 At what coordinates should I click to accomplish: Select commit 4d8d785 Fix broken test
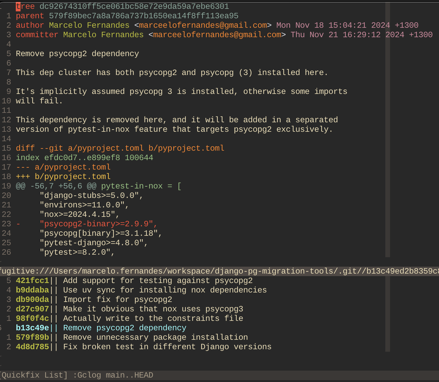click(x=143, y=347)
